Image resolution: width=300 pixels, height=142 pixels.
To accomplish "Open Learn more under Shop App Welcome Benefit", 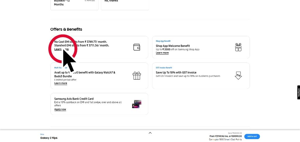I will pyautogui.click(x=162, y=53).
